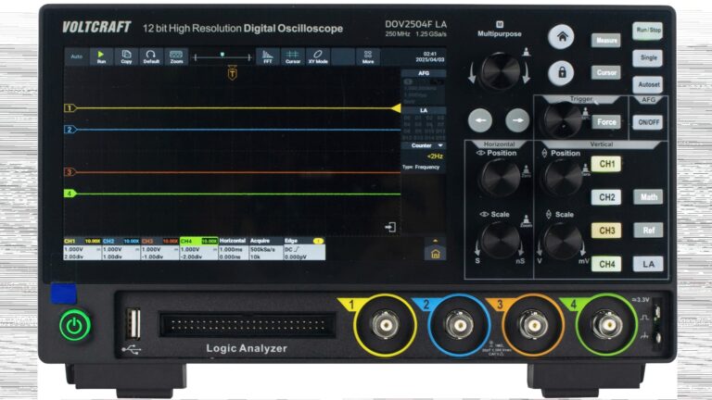Tap the Auto trigger status label
712x400 pixels.
click(x=77, y=56)
